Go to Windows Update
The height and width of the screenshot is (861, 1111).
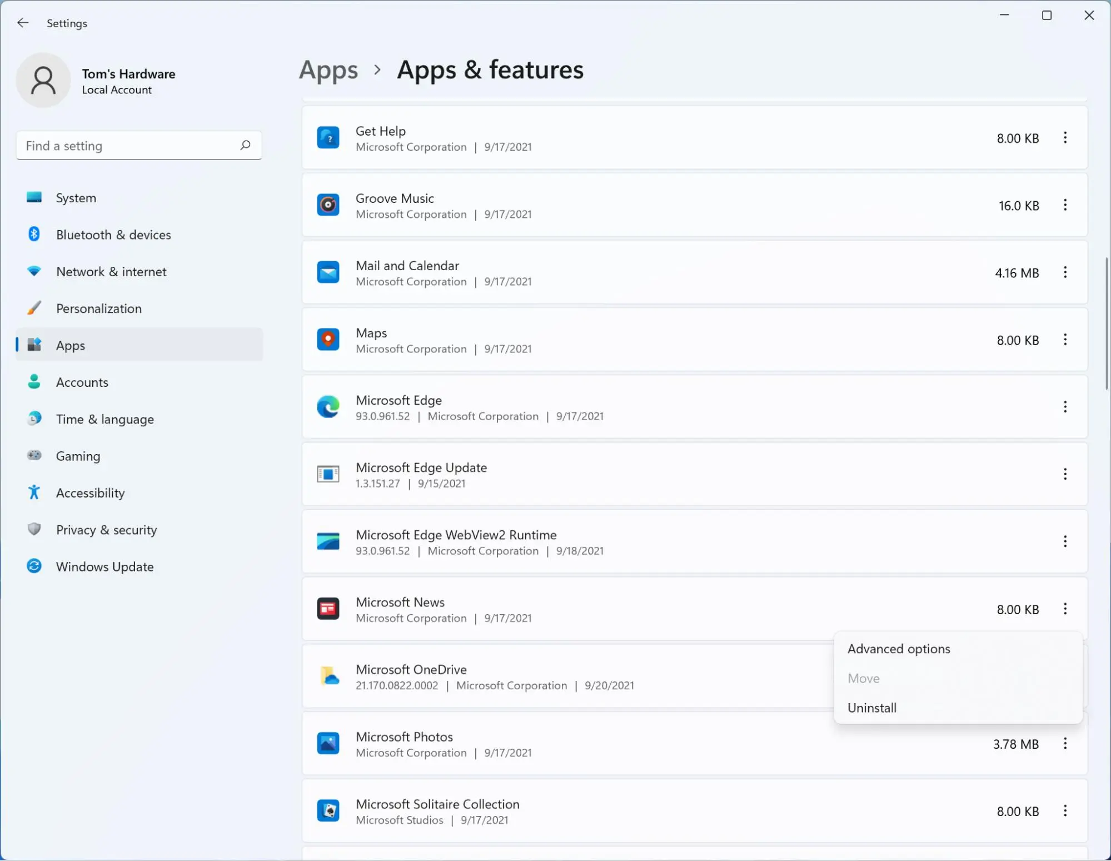coord(139,567)
